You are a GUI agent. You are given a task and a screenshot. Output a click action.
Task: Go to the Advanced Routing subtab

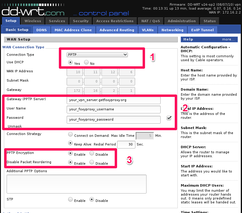[117, 30]
